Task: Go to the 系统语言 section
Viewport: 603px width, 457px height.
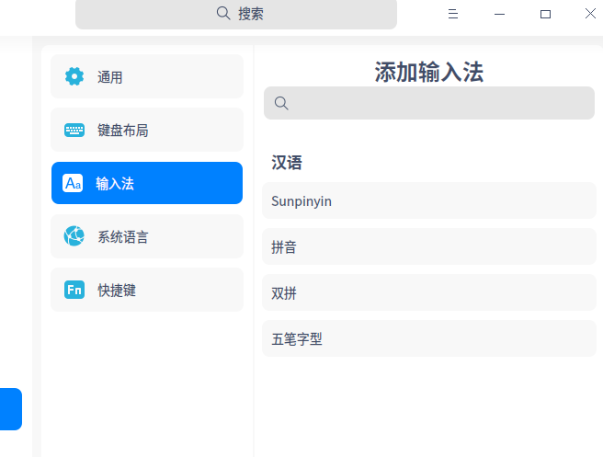Action: click(x=147, y=236)
